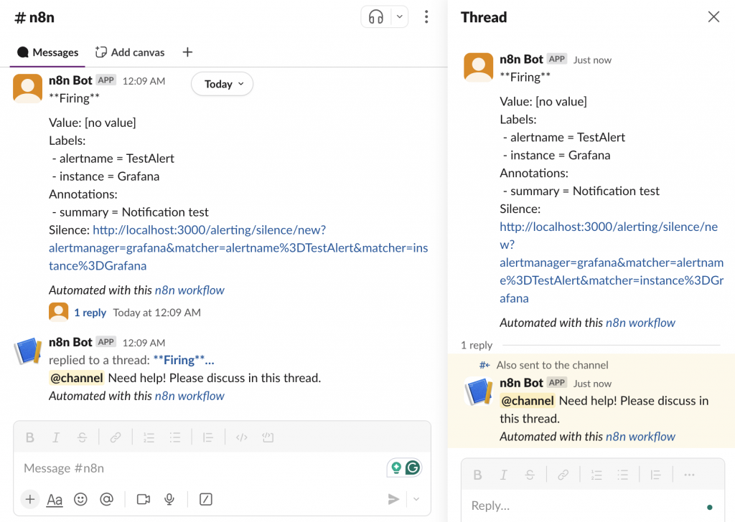This screenshot has height=522, width=735.
Task: Open n8n Bot avatar in thread parent message
Action: pyautogui.click(x=479, y=67)
